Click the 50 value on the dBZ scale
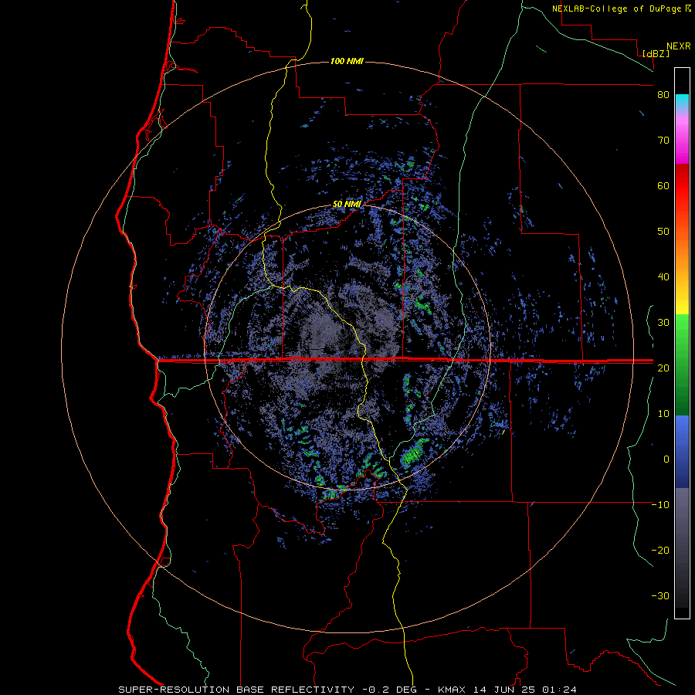695x695 pixels. coord(663,232)
